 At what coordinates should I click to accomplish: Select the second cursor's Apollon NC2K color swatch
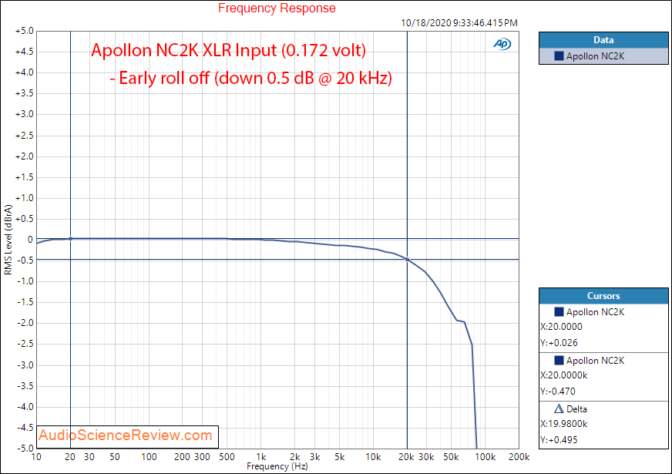coord(559,360)
